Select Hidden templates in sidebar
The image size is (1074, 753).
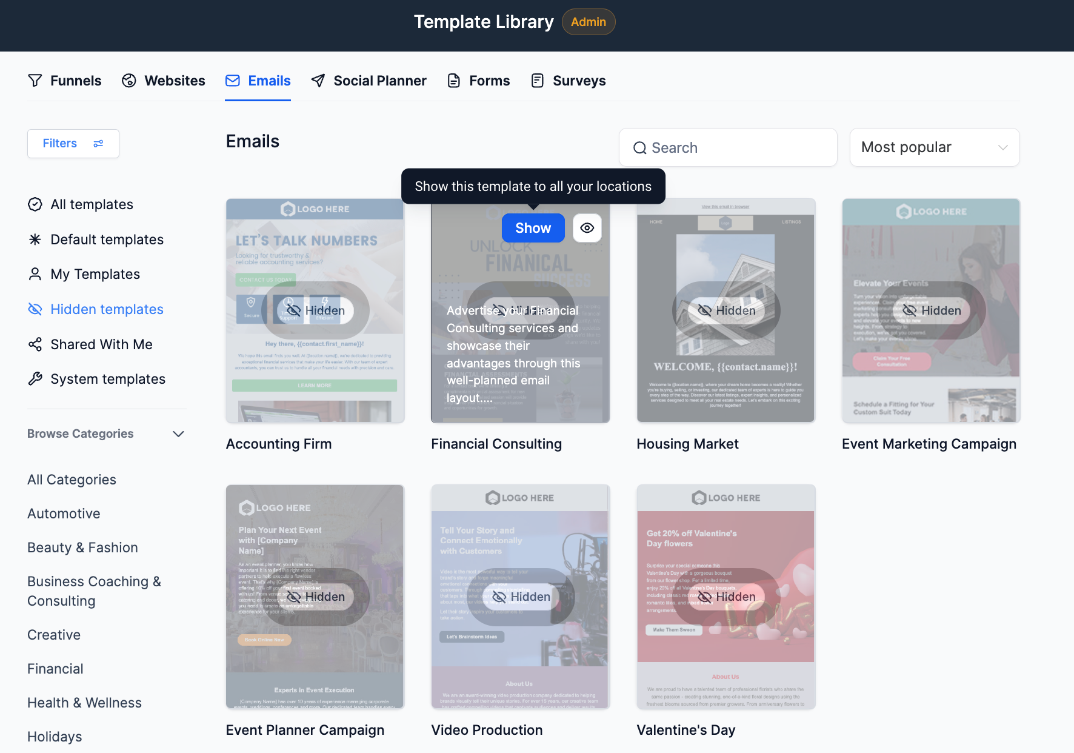click(x=96, y=309)
